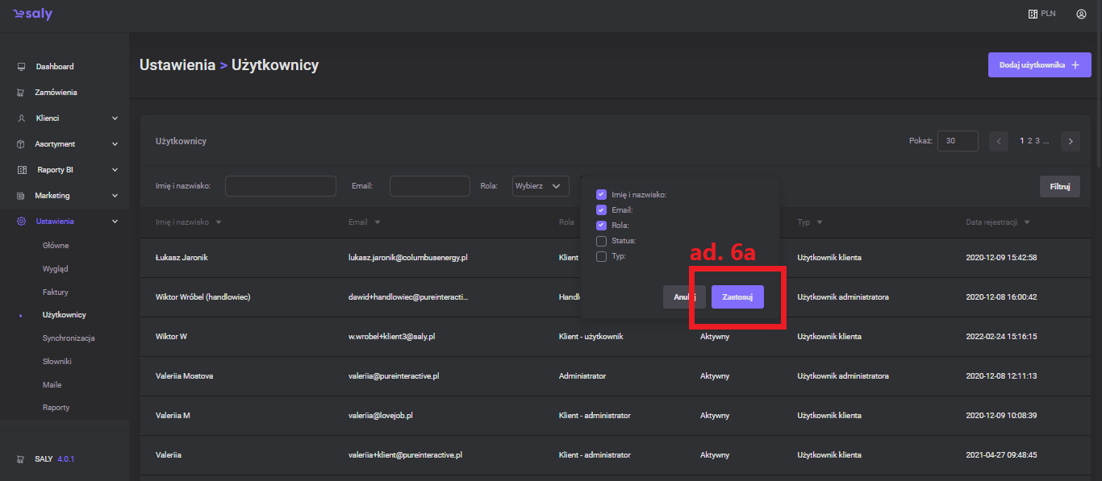Go to next page with right arrow
The image size is (1102, 481).
1071,141
